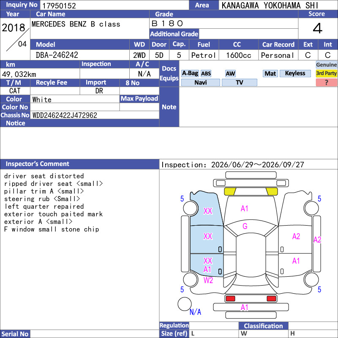Screen dimensions: 338x338
Task: Click the color value White
Action: 42,100
